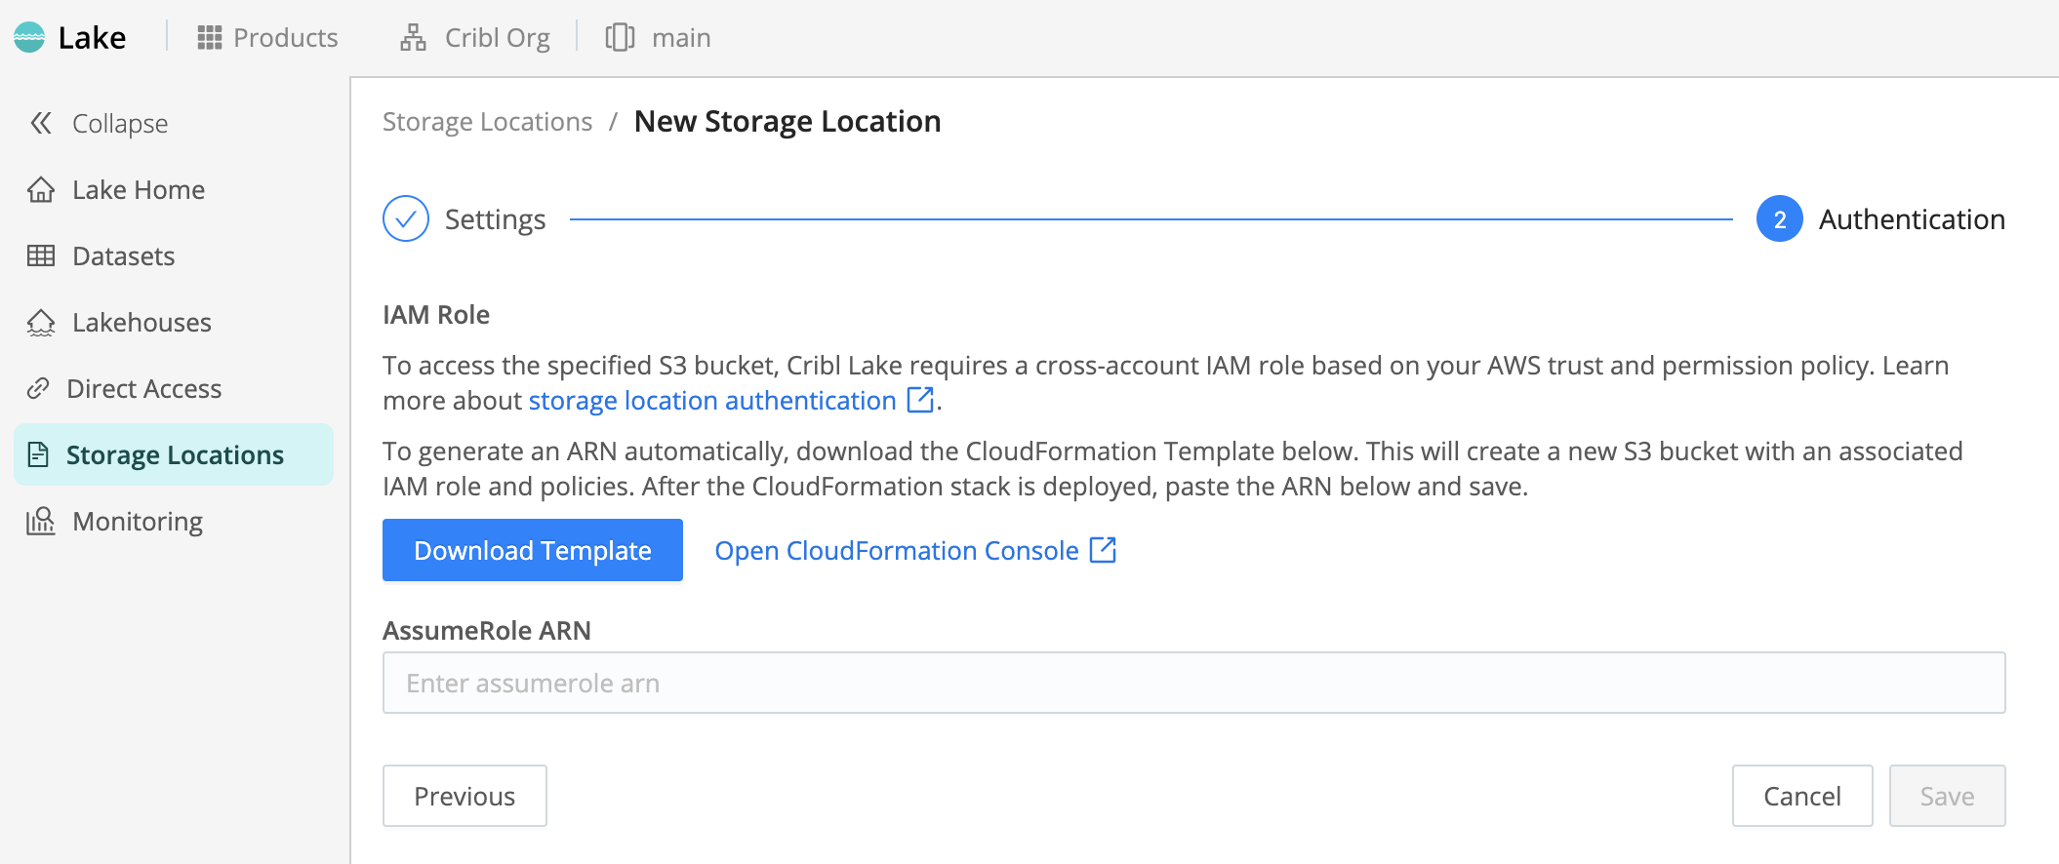Image resolution: width=2059 pixels, height=864 pixels.
Task: Click the New Storage Location heading
Action: (x=787, y=121)
